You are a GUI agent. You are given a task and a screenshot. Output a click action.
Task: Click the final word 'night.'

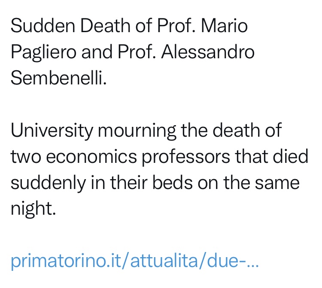[x=33, y=209]
